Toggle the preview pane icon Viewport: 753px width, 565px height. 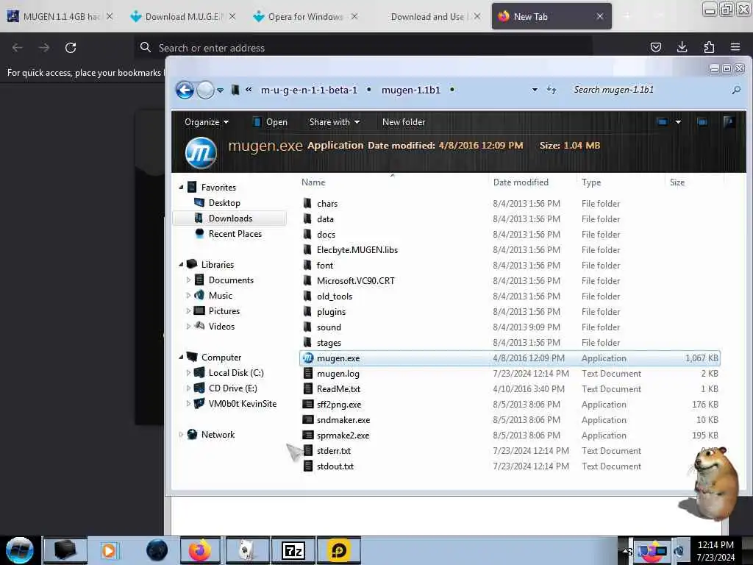(702, 122)
